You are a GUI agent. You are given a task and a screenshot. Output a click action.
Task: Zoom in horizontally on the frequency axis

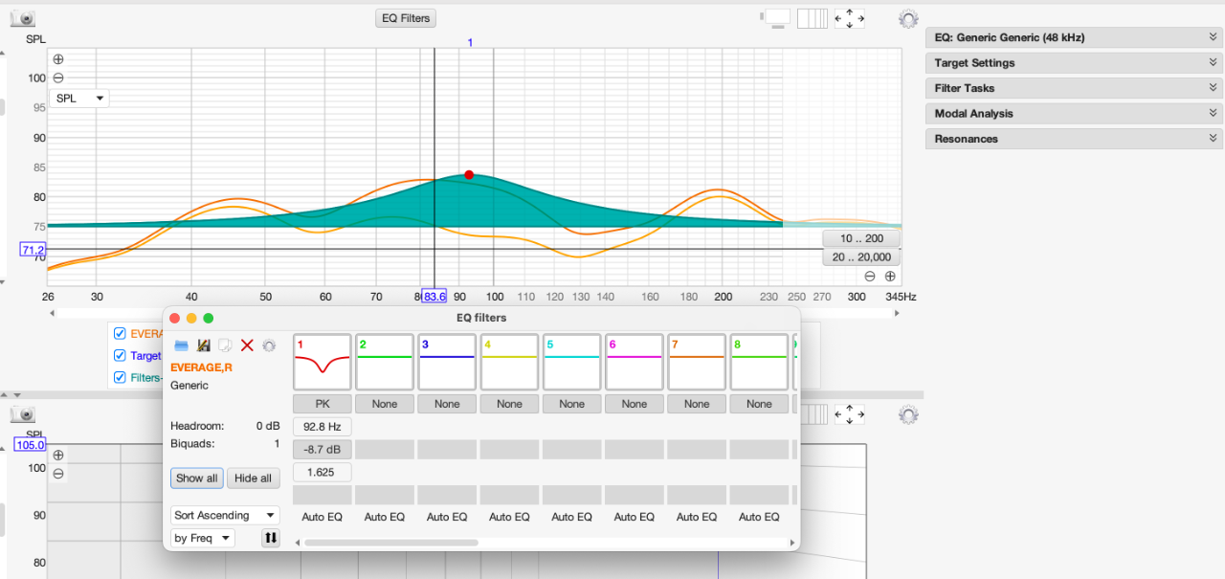click(x=890, y=276)
